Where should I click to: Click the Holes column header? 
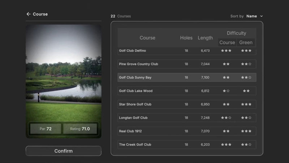coord(186,38)
